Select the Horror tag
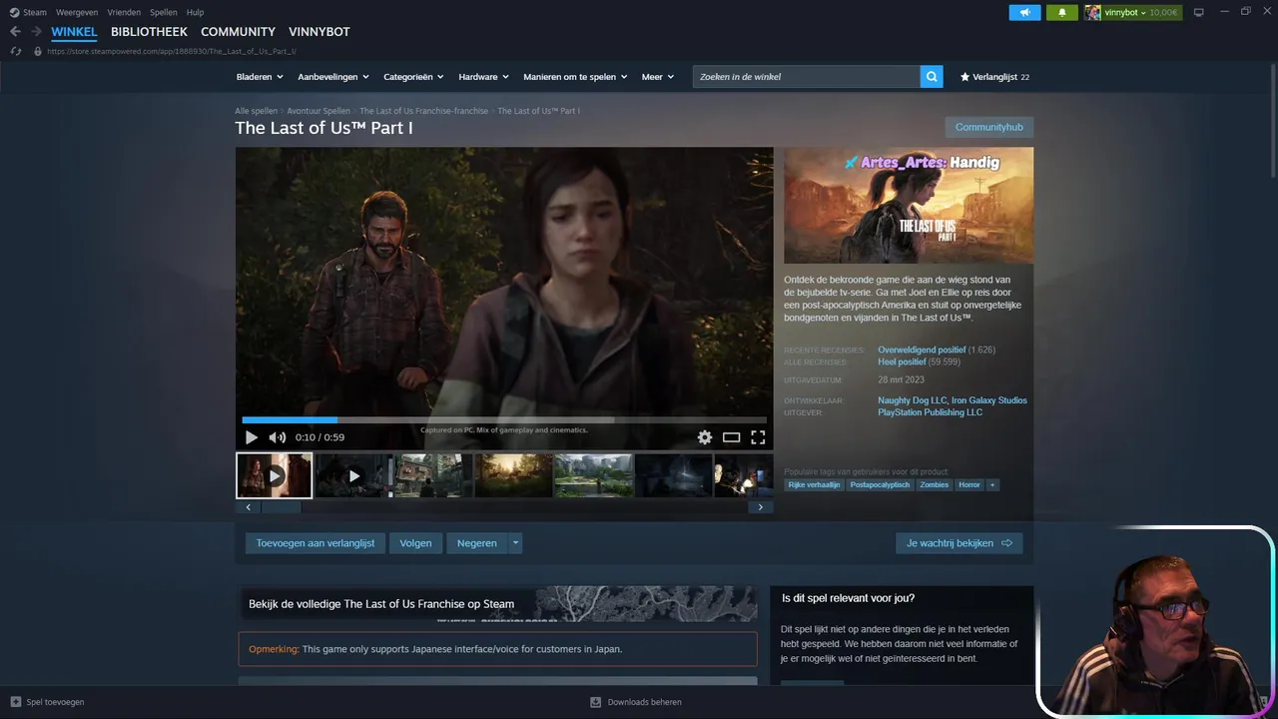The width and height of the screenshot is (1278, 719). [x=969, y=484]
